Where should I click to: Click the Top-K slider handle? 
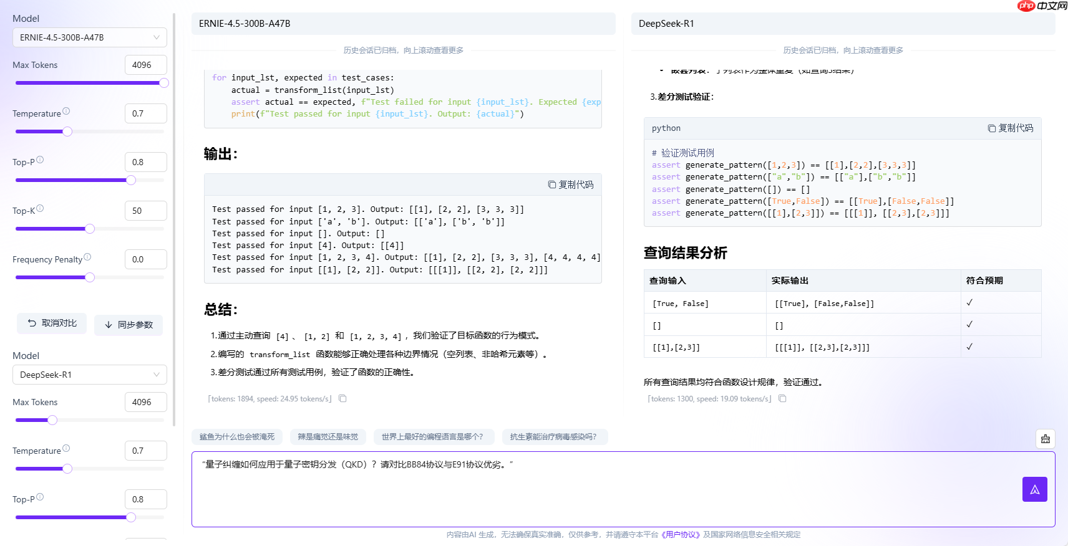(90, 229)
